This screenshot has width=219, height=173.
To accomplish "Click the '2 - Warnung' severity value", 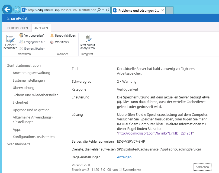I will pyautogui.click(x=127, y=81).
